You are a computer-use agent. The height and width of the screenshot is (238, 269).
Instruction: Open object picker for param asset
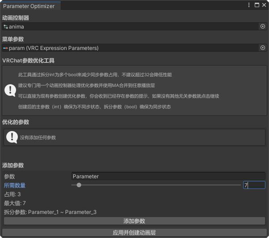point(263,48)
